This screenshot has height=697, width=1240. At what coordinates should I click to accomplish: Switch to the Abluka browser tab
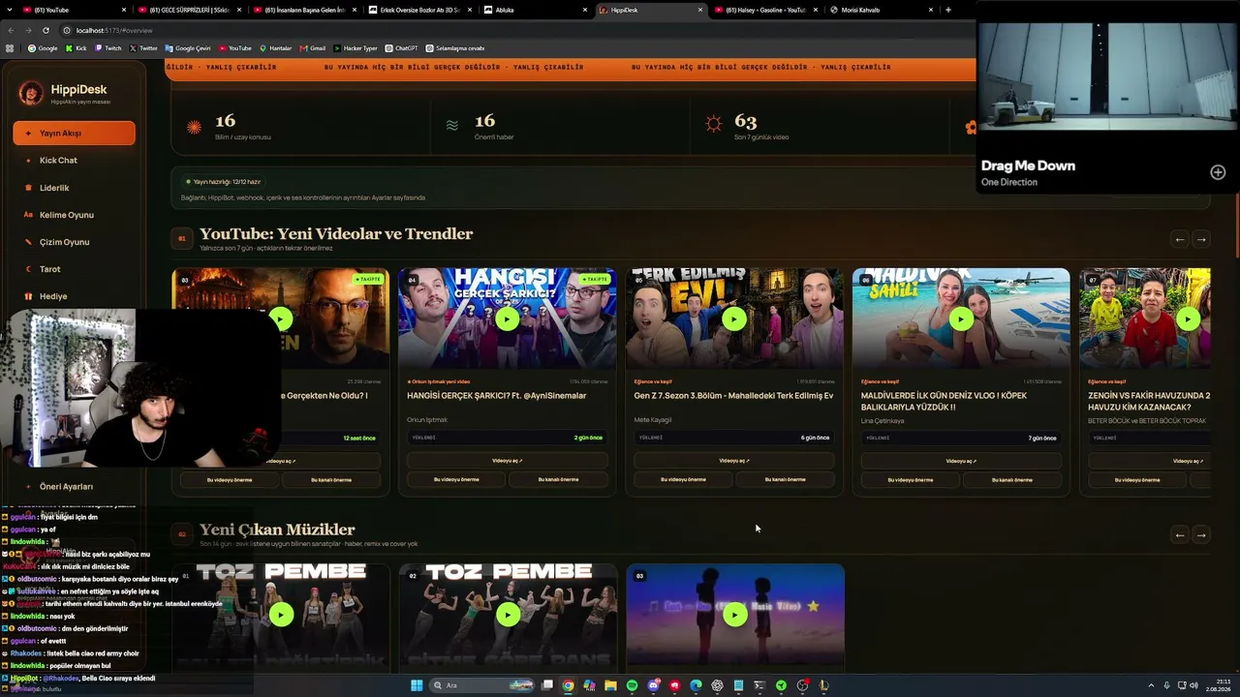coord(536,10)
